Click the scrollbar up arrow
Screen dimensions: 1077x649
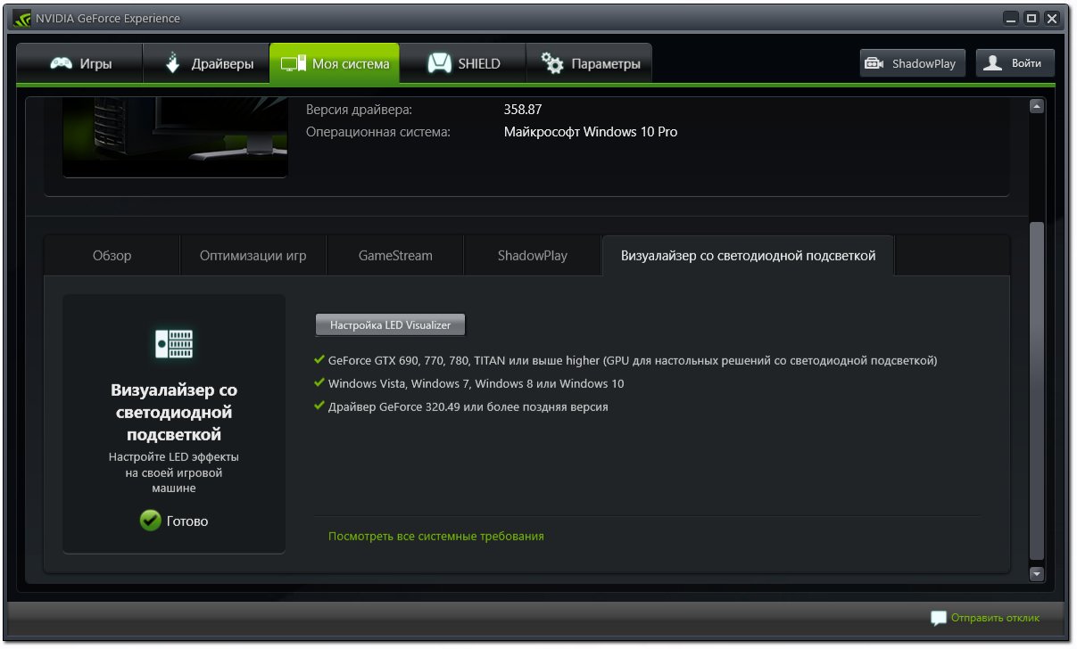click(x=1036, y=106)
